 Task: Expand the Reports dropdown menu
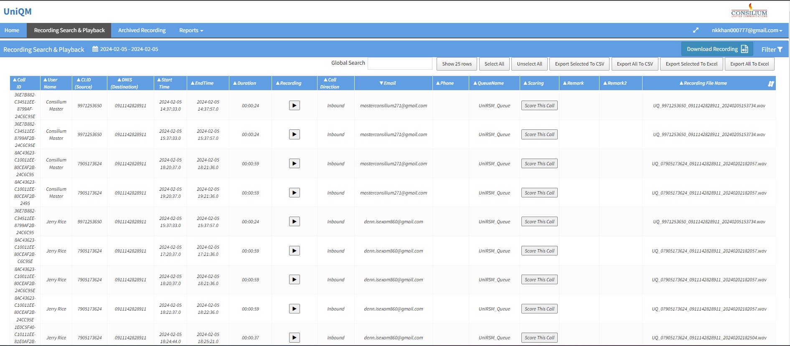coord(191,30)
